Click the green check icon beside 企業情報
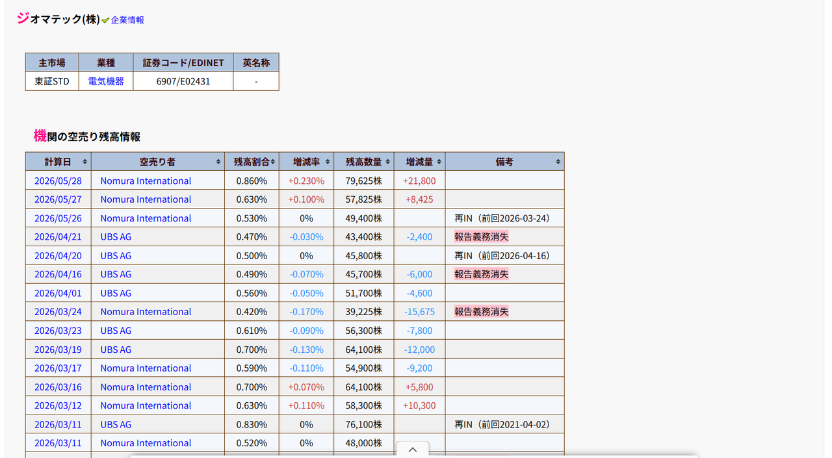This screenshot has width=832, height=458. coord(105,21)
